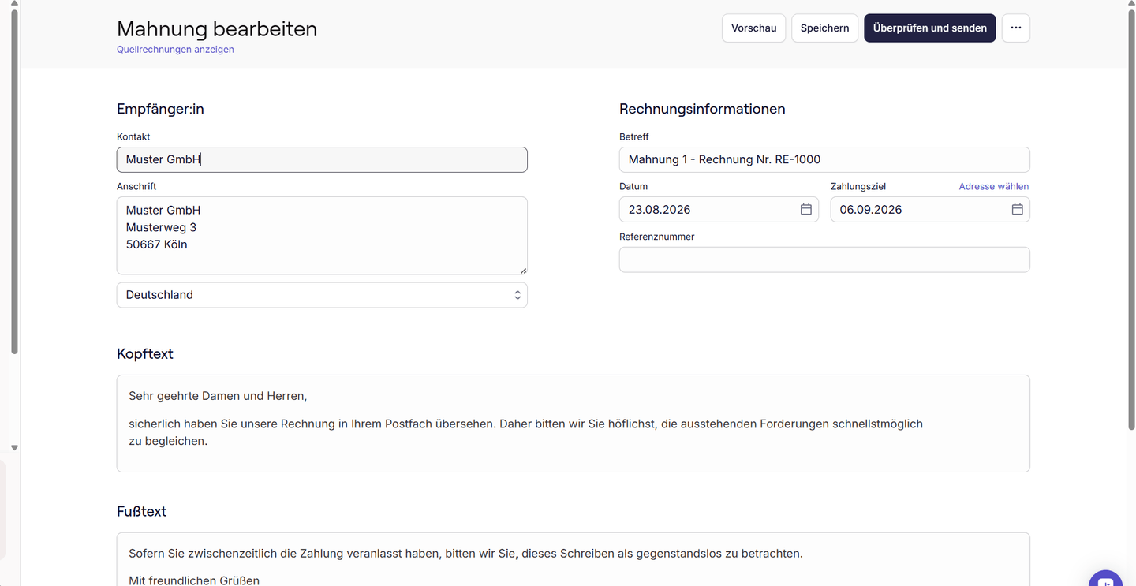Screen dimensions: 1136x586
Task: Open calendar picker for Zahlungsziel field
Action: [x=1017, y=209]
